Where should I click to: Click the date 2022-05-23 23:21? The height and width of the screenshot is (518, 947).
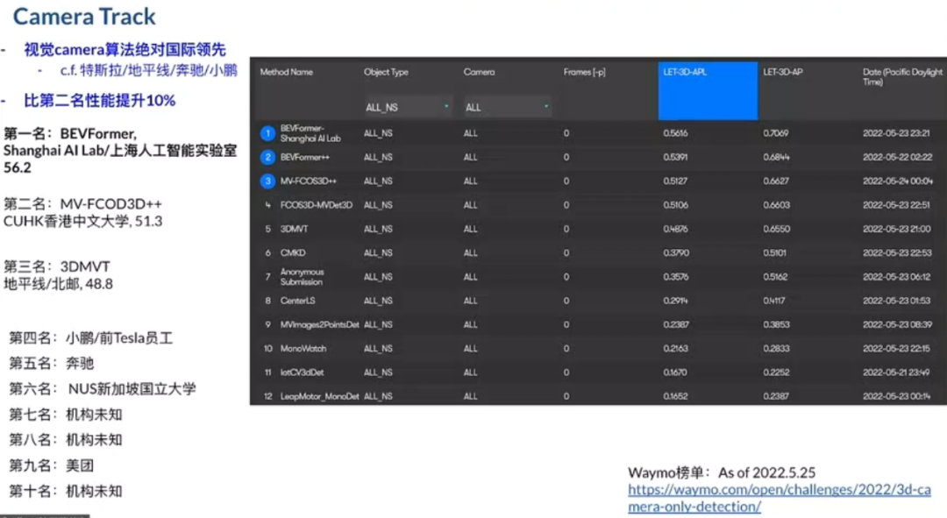[x=896, y=133]
